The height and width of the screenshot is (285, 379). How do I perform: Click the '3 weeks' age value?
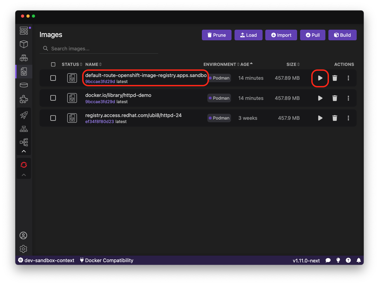[x=248, y=118]
